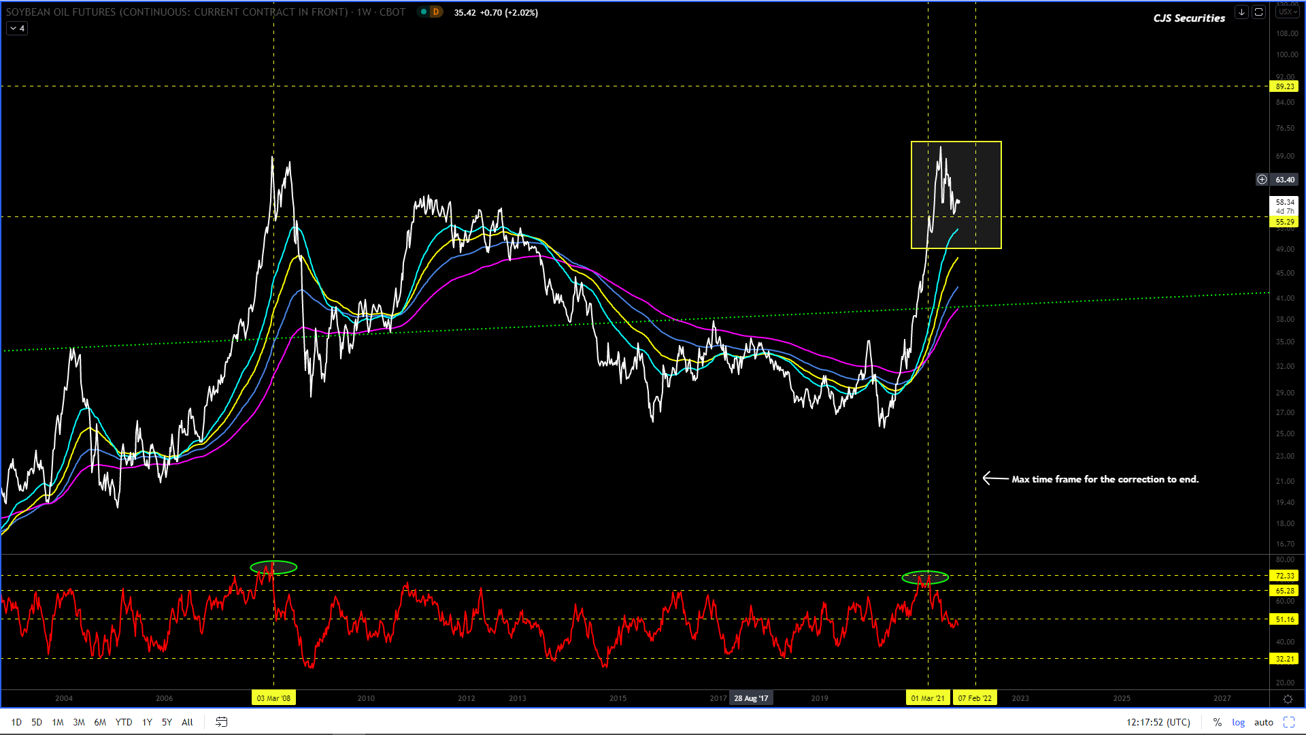The image size is (1306, 735).
Task: Click the All range button
Action: pyautogui.click(x=187, y=722)
